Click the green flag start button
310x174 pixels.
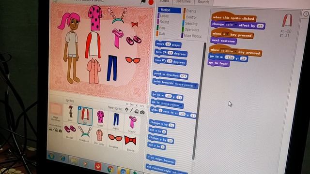pos(143,1)
